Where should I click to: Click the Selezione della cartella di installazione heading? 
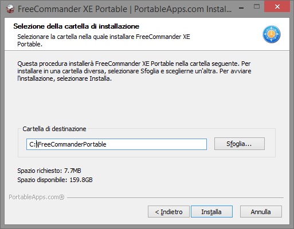click(76, 26)
